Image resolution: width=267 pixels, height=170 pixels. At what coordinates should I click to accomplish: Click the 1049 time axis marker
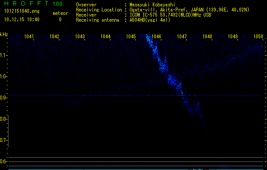coord(233,37)
